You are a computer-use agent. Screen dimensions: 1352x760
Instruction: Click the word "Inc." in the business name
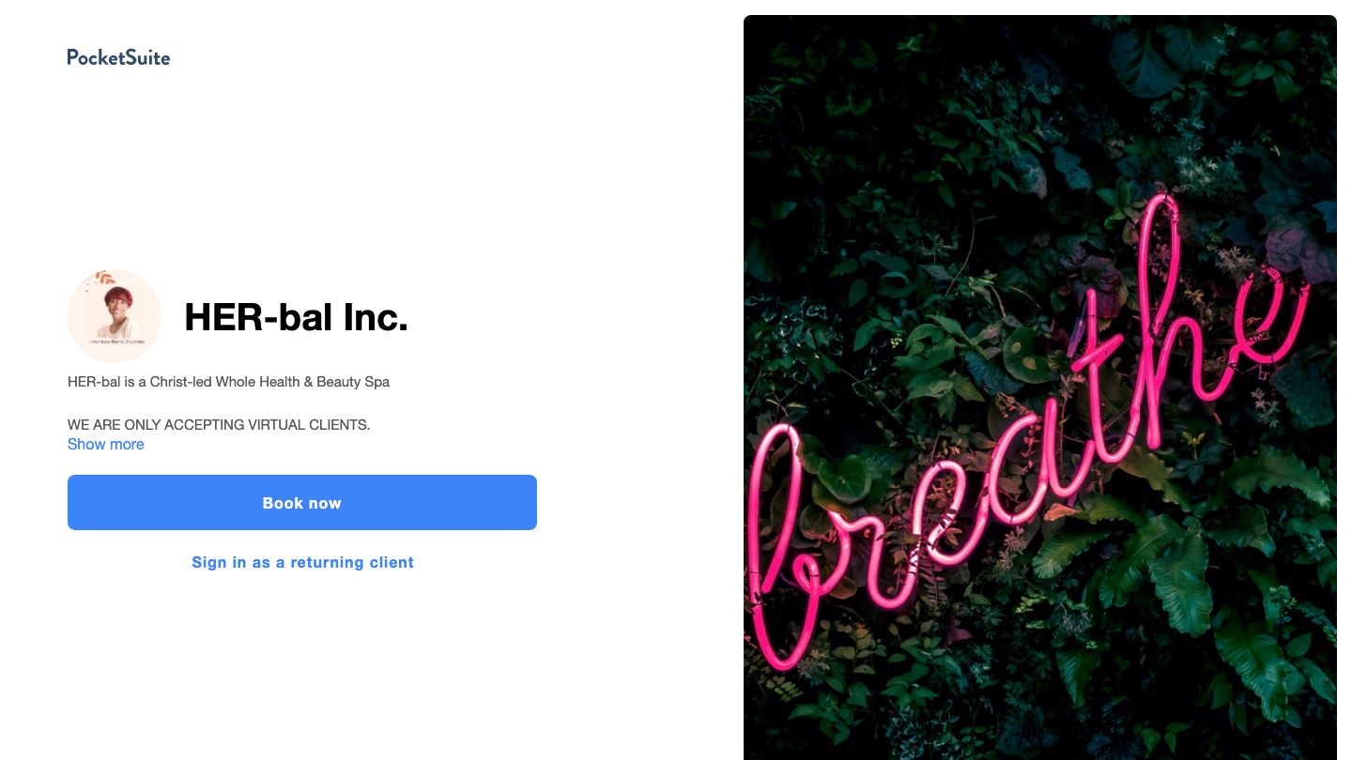[376, 317]
